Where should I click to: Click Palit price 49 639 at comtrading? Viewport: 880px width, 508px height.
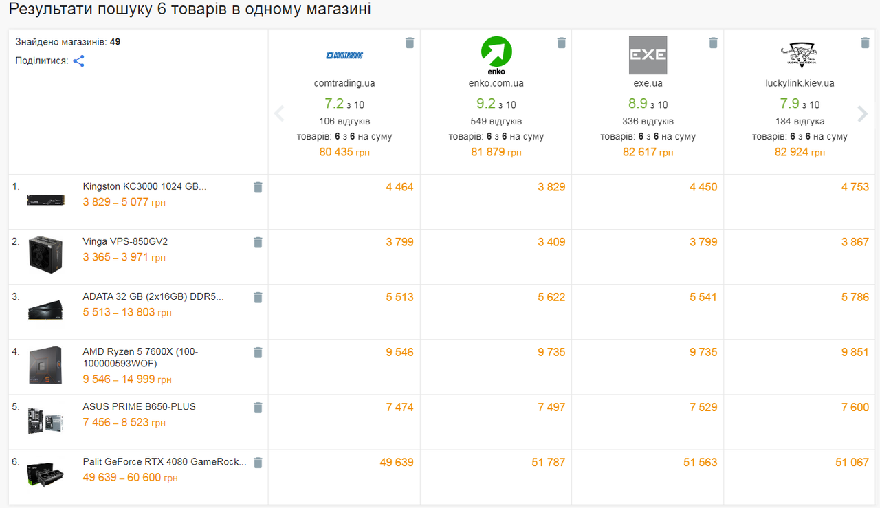click(x=397, y=462)
